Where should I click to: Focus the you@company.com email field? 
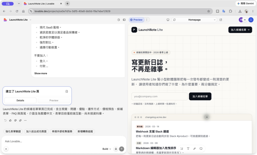pos(159,96)
